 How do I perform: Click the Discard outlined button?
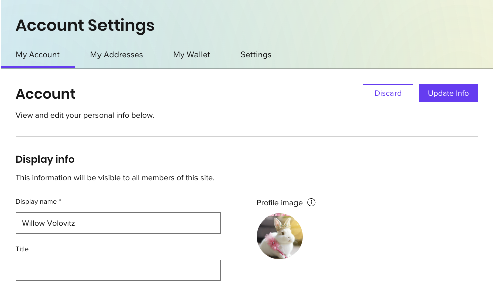[x=387, y=93]
